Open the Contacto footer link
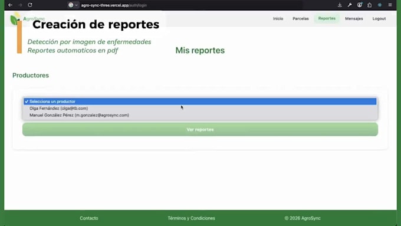 [88, 218]
